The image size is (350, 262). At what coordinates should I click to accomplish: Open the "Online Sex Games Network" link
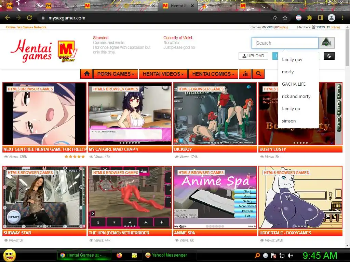26,27
